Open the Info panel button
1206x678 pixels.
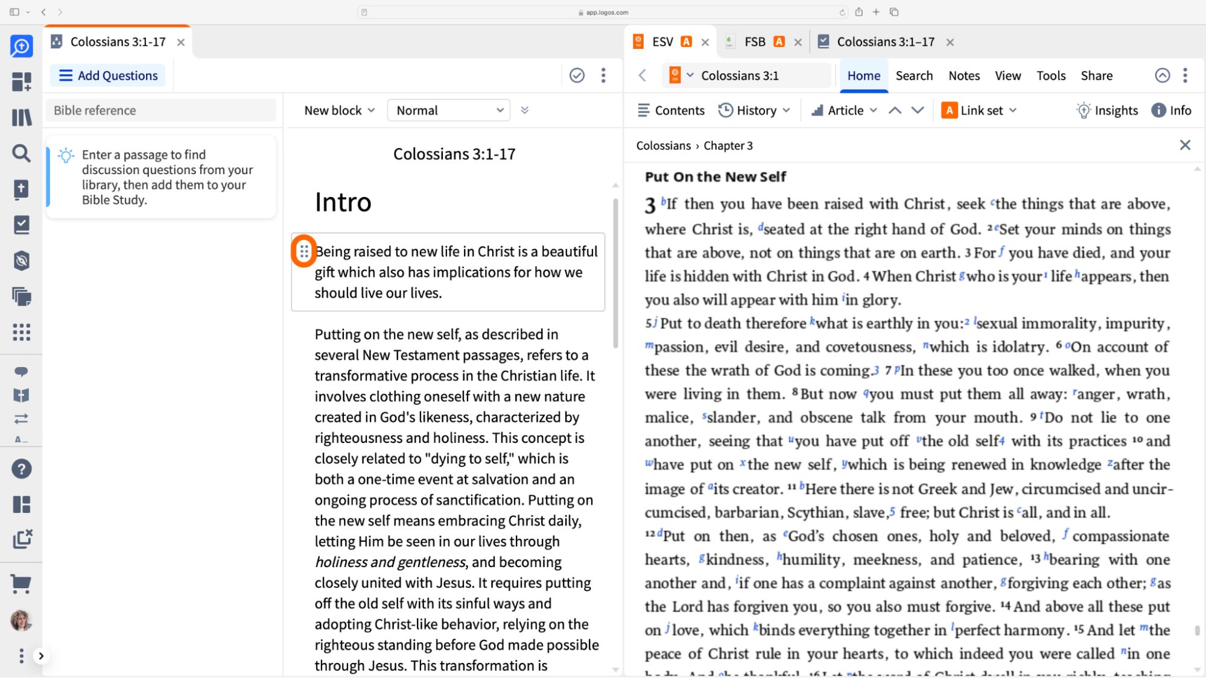point(1171,110)
